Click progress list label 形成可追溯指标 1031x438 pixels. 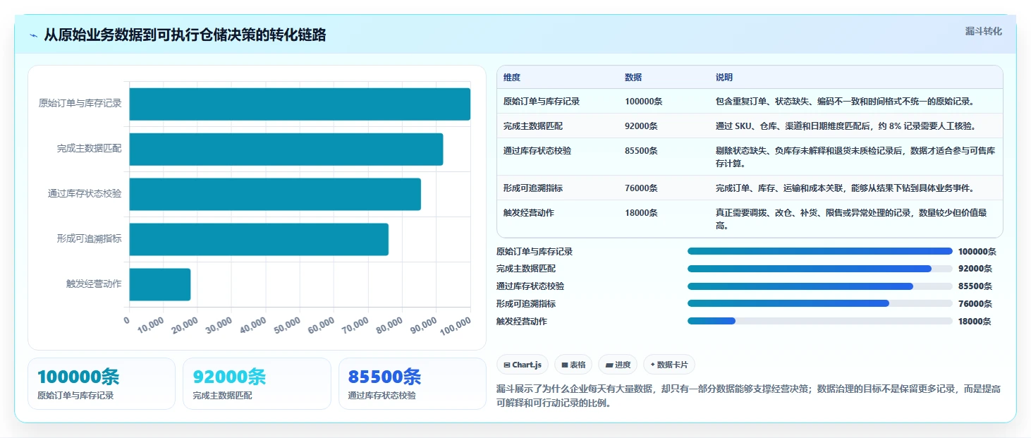click(526, 304)
